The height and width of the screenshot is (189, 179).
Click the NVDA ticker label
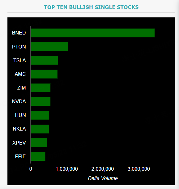coord(19,101)
